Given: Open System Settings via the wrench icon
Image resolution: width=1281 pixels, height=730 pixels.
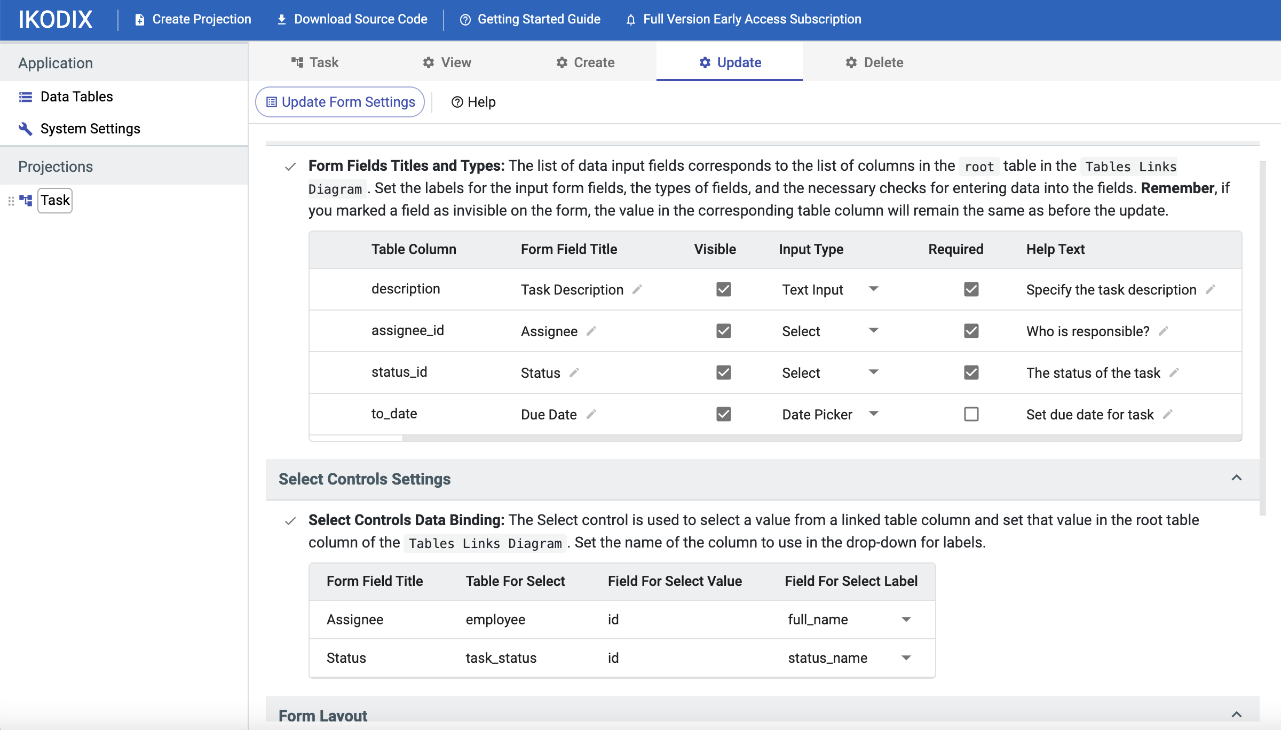Looking at the screenshot, I should [x=25, y=129].
